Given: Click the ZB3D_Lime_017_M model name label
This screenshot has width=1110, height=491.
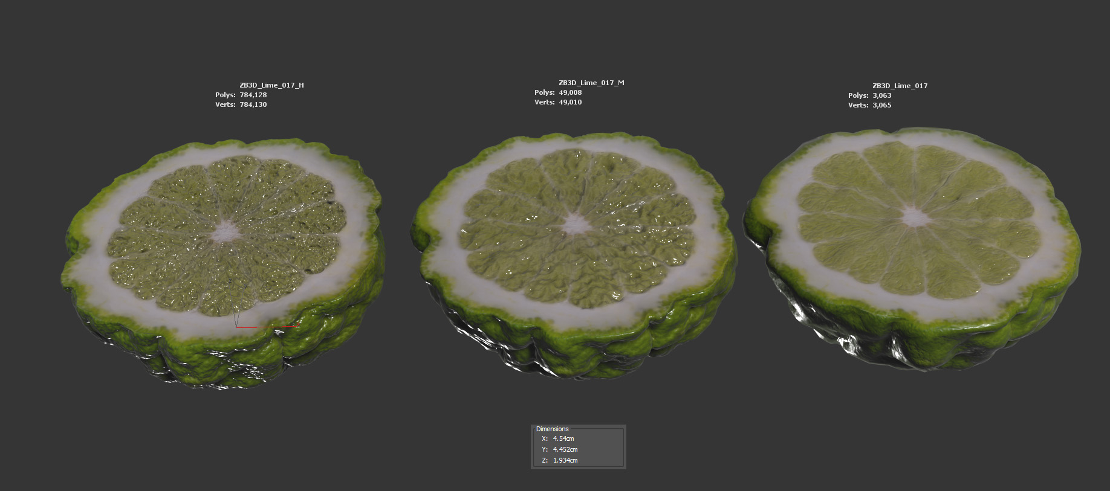Looking at the screenshot, I should pos(591,83).
